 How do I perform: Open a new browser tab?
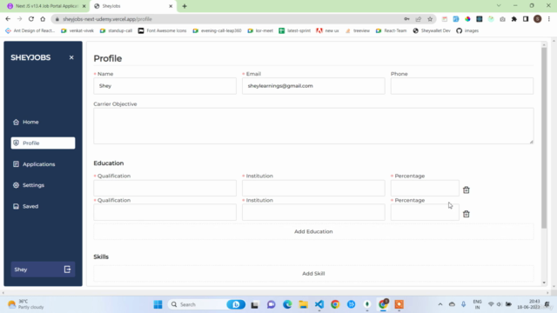tap(185, 6)
